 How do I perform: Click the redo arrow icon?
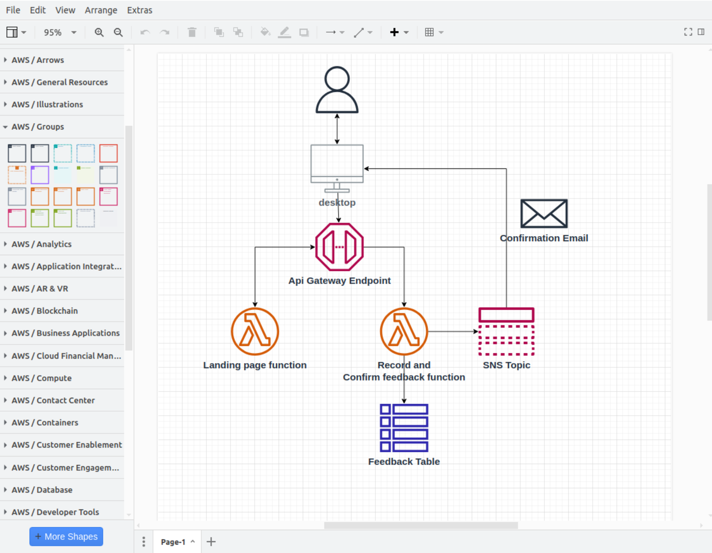(164, 32)
